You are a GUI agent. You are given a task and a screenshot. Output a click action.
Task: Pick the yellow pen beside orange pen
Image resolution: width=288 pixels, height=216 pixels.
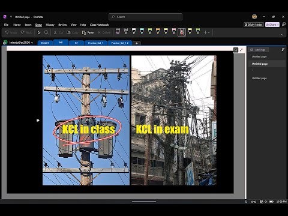166,31
